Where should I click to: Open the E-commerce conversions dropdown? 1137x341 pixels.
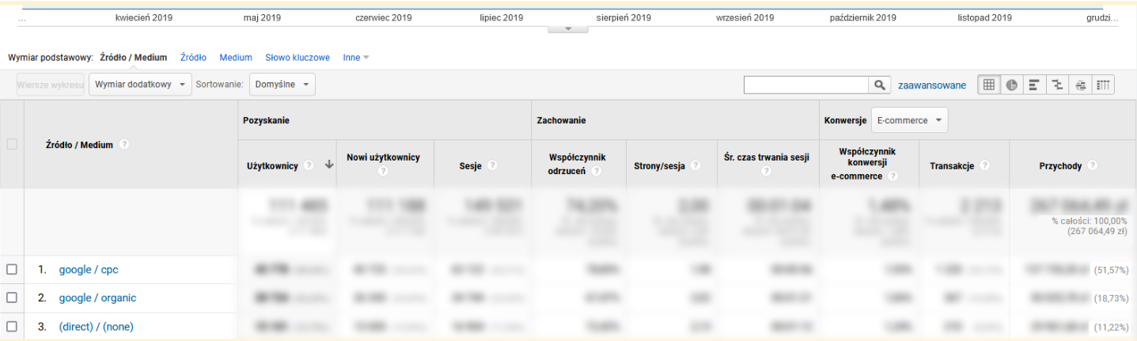[x=909, y=120]
